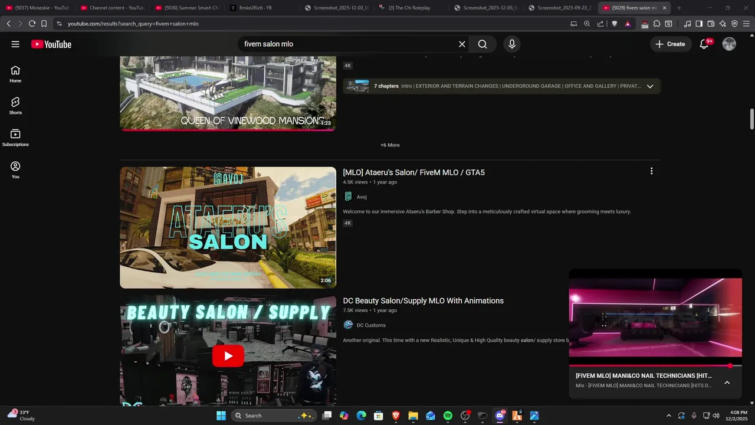Open File Explorer from the taskbar
Image resolution: width=755 pixels, height=425 pixels.
[413, 416]
